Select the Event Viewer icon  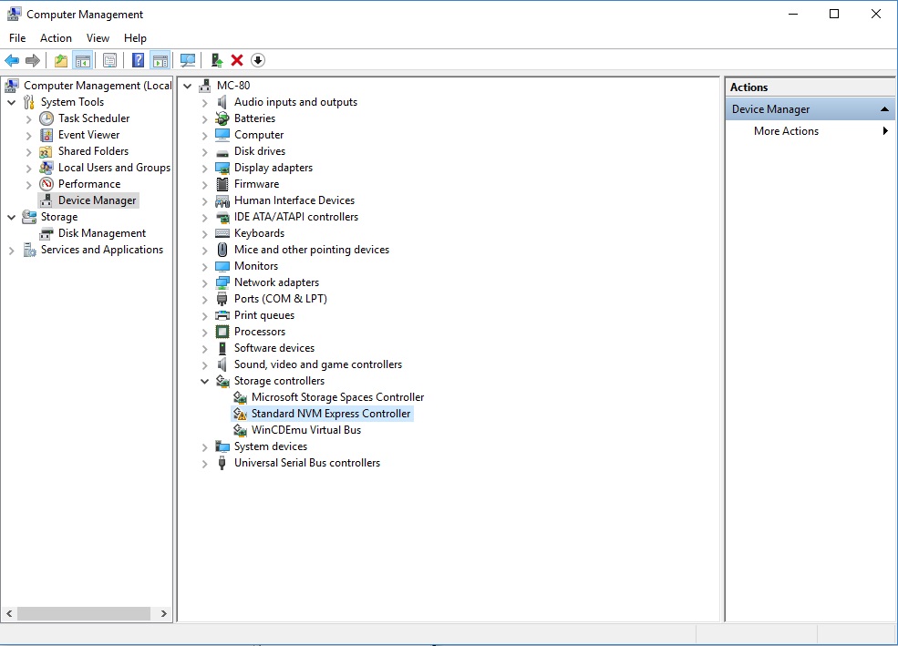pyautogui.click(x=46, y=135)
